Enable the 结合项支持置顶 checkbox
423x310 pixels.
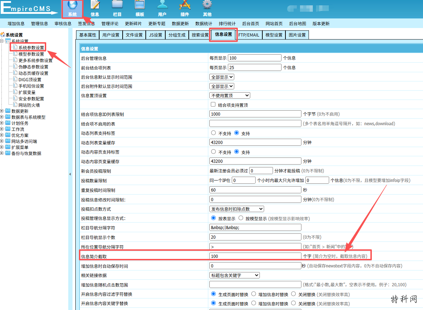[213, 104]
